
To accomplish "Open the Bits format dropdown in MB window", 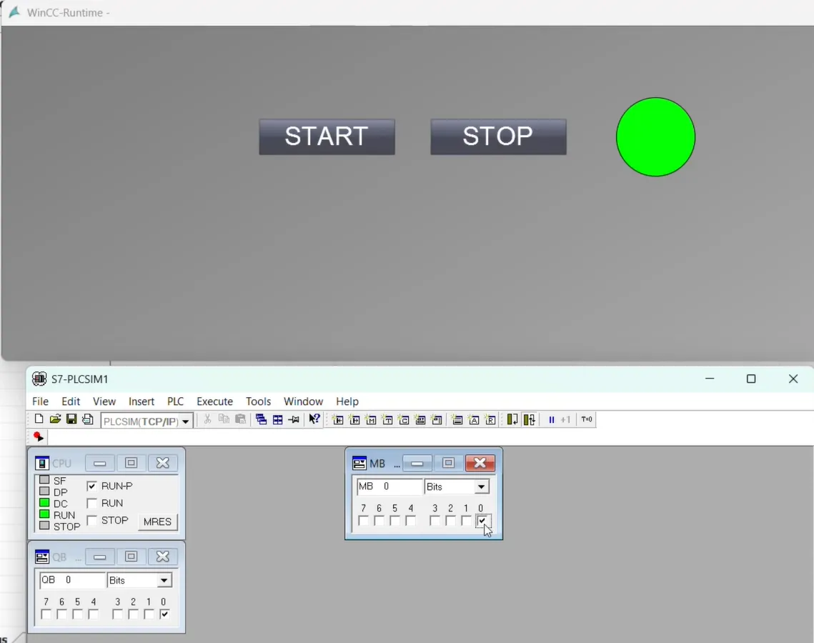I will (x=482, y=486).
